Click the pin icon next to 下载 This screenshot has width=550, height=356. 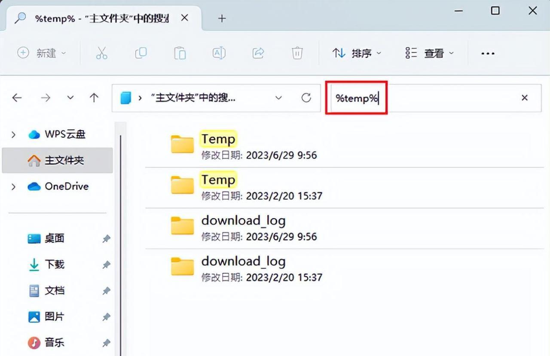(106, 265)
